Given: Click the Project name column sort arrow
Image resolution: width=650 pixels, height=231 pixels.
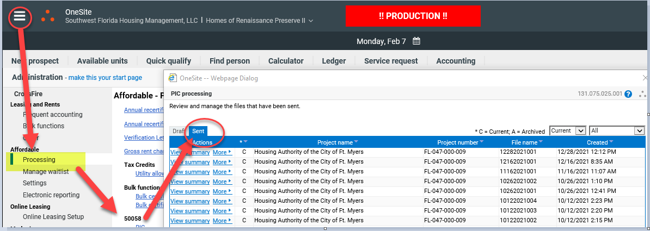Looking at the screenshot, I should (356, 142).
